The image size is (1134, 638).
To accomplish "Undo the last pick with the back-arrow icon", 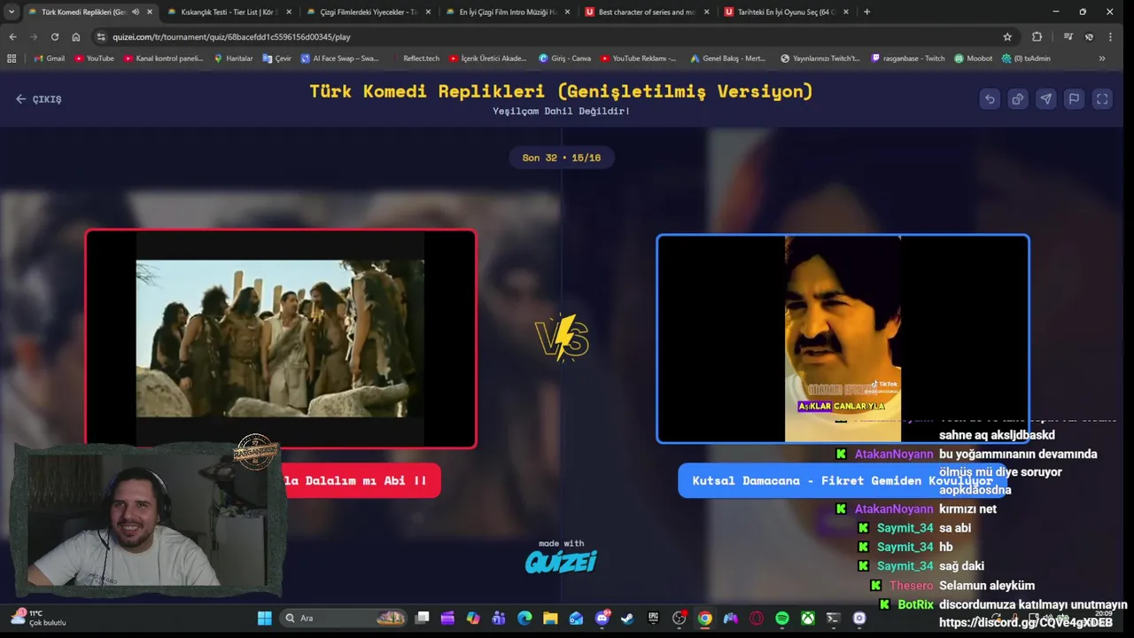I will coord(990,99).
